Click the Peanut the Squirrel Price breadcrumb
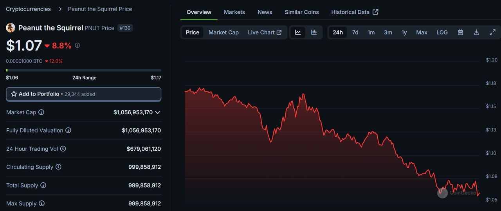This screenshot has width=501, height=211. pyautogui.click(x=100, y=9)
